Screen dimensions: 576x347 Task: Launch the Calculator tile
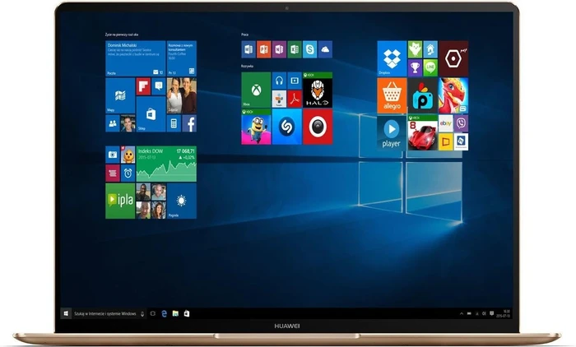click(174, 123)
